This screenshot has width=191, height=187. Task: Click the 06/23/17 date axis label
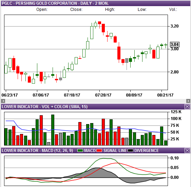point(9,95)
